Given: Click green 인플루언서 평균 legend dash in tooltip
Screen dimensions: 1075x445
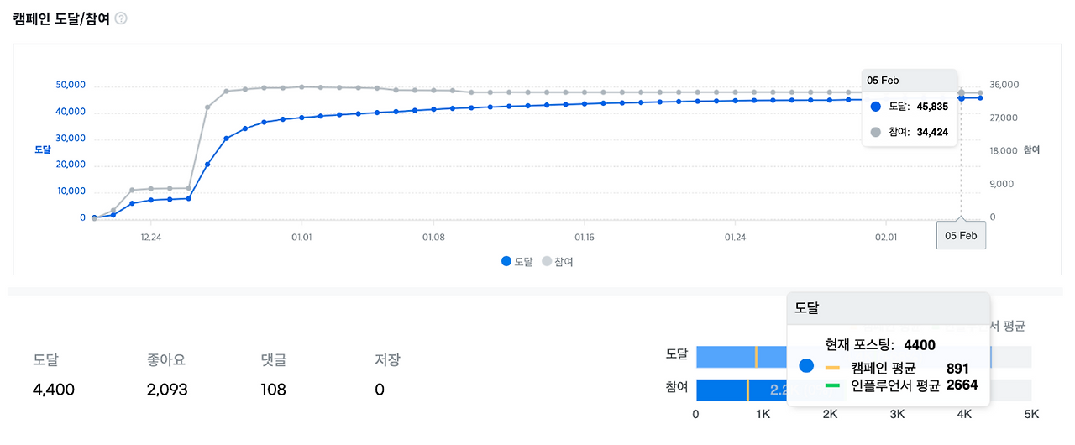Looking at the screenshot, I should pyautogui.click(x=833, y=385).
